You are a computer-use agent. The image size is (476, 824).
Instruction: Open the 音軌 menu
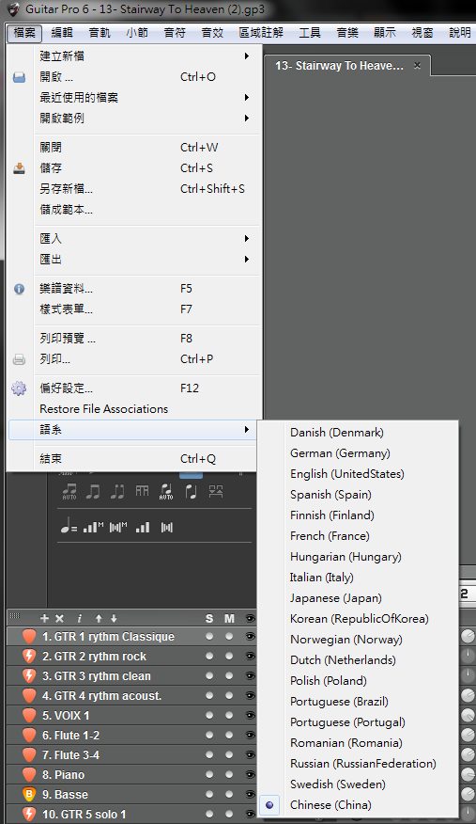100,33
